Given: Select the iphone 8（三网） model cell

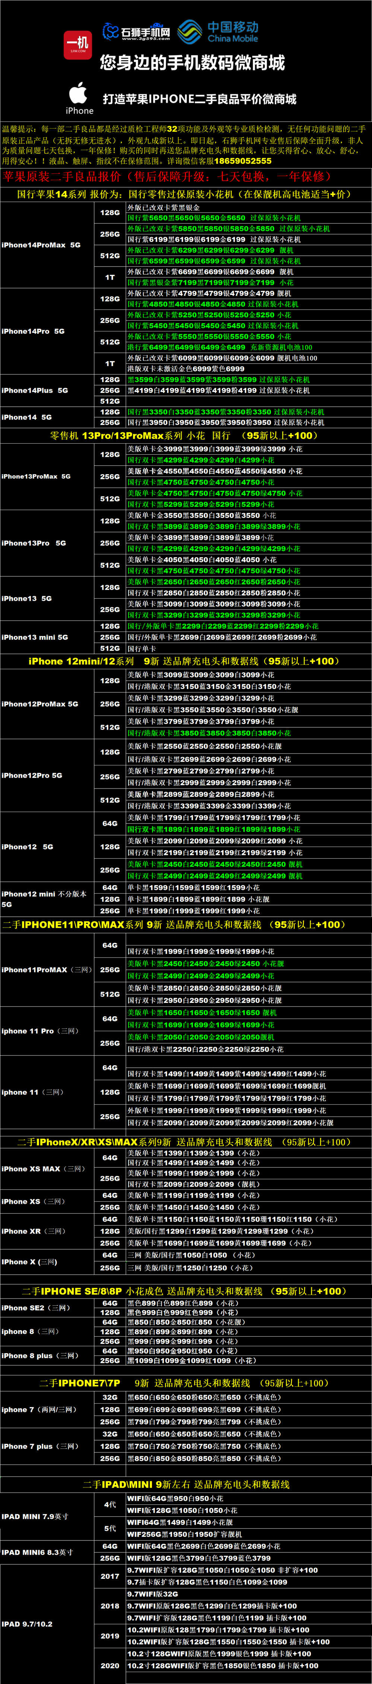Looking at the screenshot, I should coord(47,1332).
